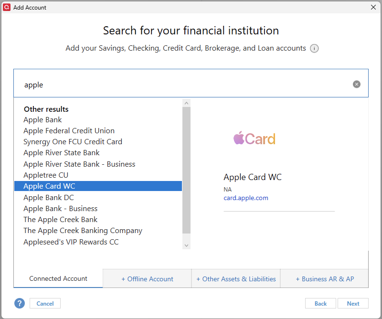Select Apple Bank from the results

[98, 120]
